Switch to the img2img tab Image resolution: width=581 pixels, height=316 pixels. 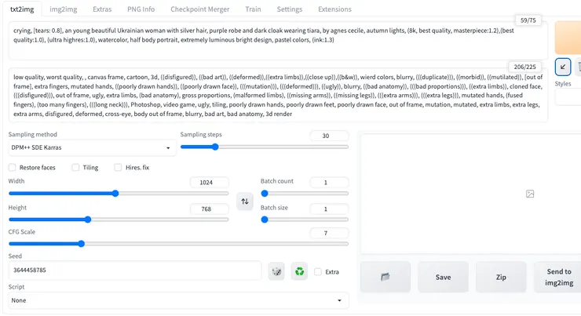pos(67,9)
